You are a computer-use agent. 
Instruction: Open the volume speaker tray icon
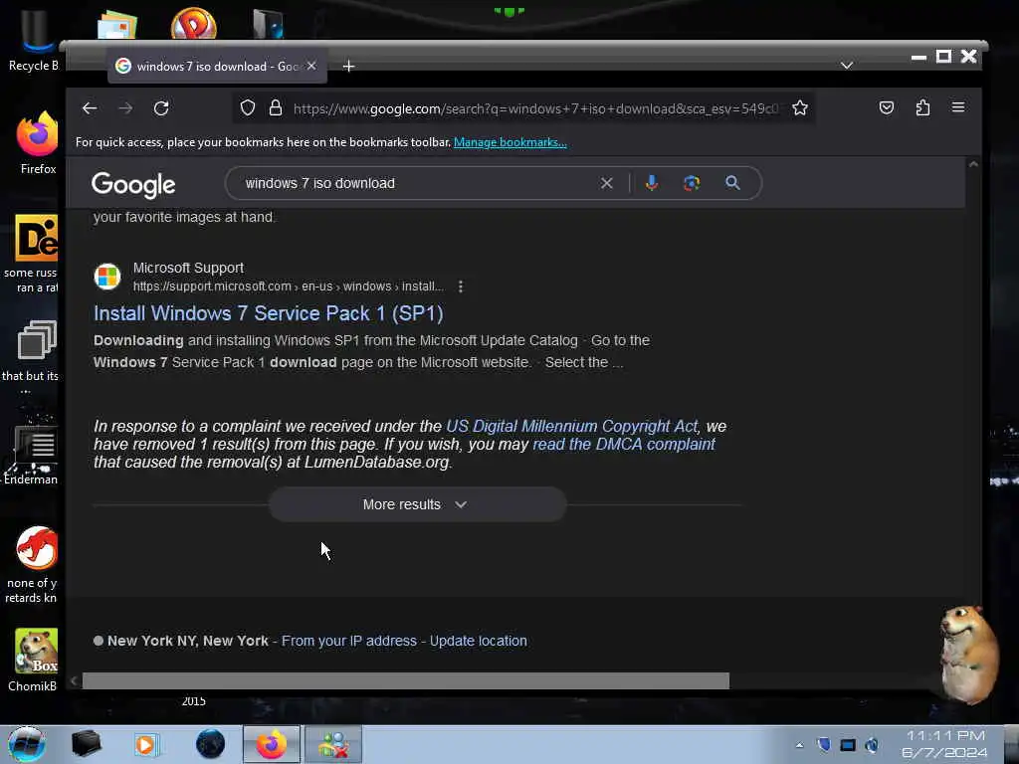point(872,744)
